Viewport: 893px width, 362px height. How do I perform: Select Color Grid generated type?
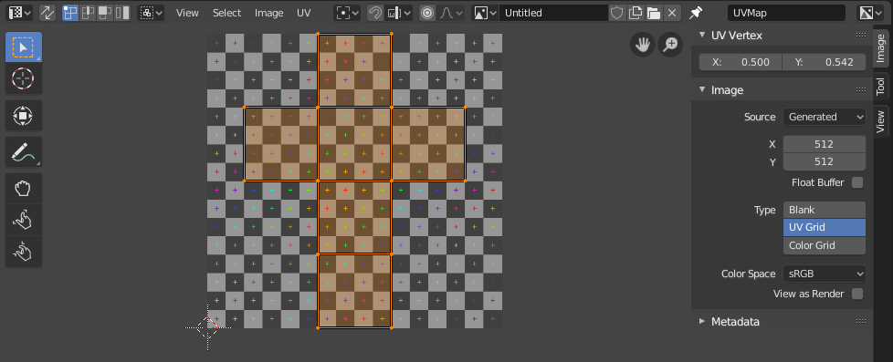(x=825, y=245)
